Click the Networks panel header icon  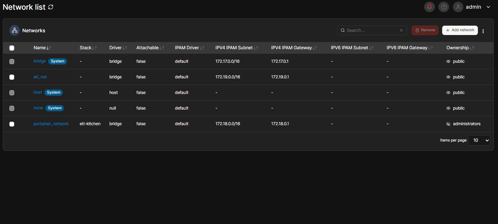coord(15,31)
